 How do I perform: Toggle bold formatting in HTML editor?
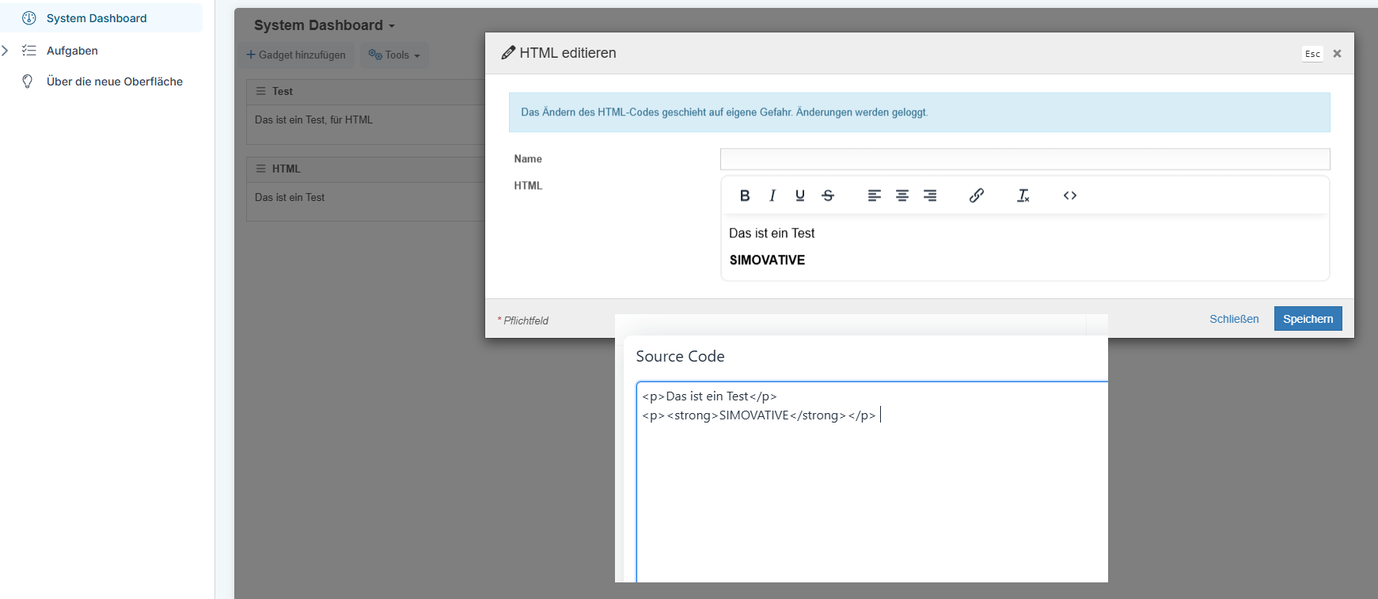tap(745, 195)
